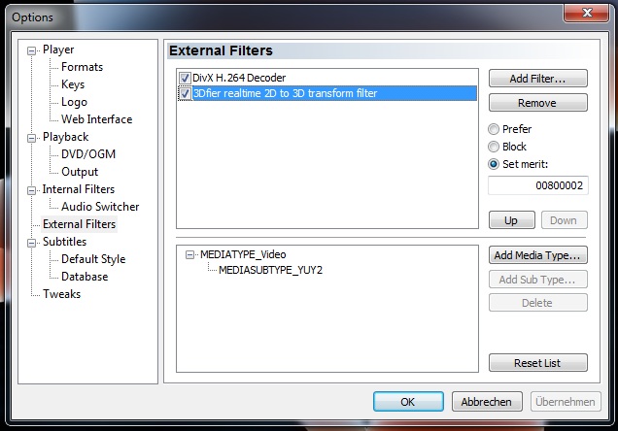Click the merit value field 00800002
618x431 pixels.
pyautogui.click(x=538, y=185)
